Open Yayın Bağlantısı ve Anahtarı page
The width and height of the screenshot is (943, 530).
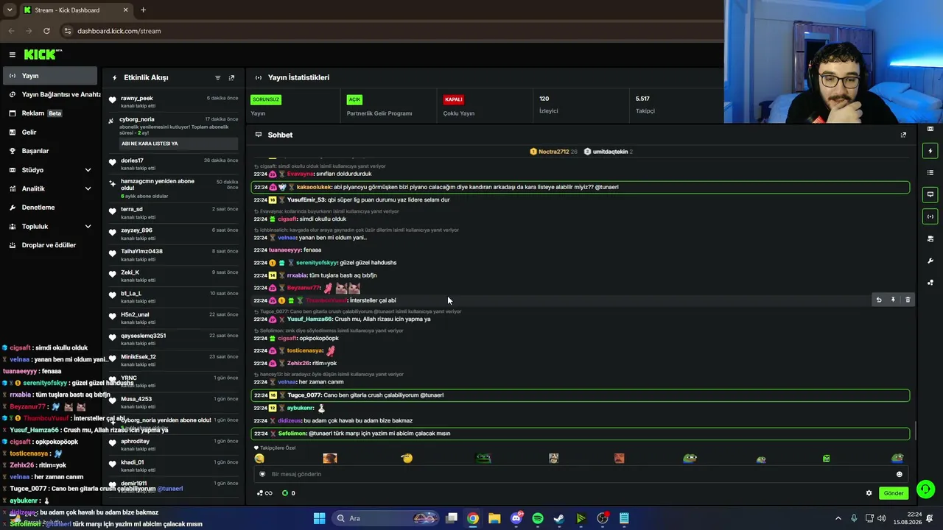tap(49, 94)
